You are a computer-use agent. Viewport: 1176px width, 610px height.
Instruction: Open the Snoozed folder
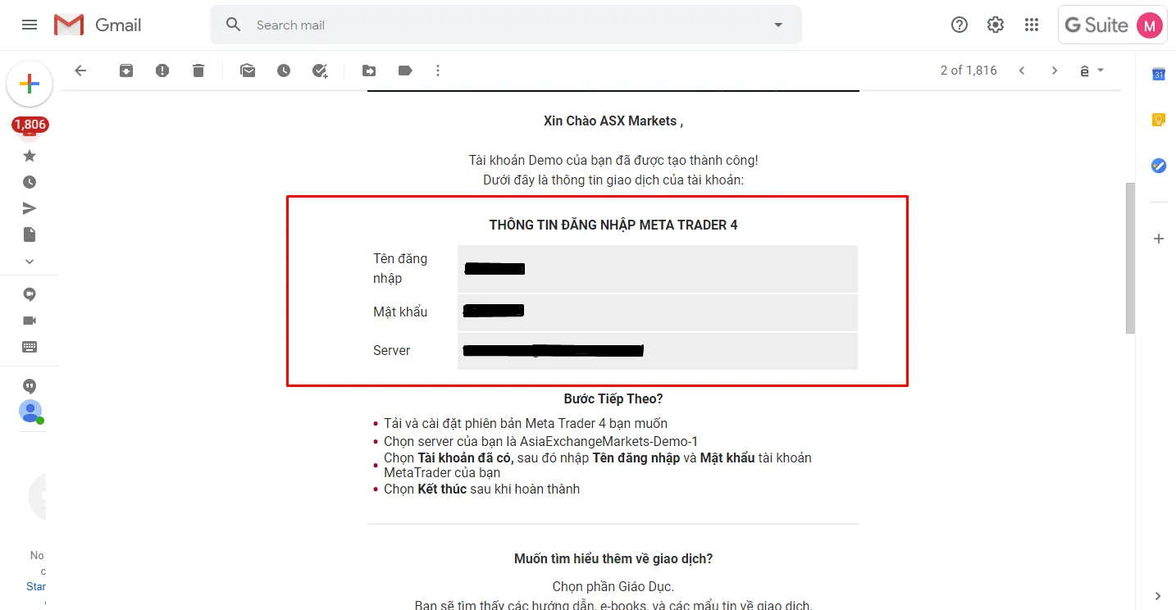pyautogui.click(x=30, y=182)
